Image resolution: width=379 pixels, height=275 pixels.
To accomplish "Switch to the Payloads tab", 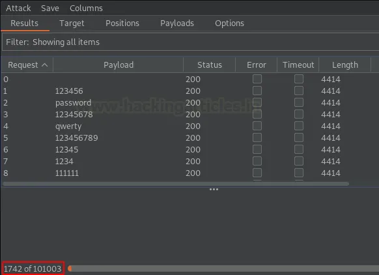I will click(x=177, y=23).
